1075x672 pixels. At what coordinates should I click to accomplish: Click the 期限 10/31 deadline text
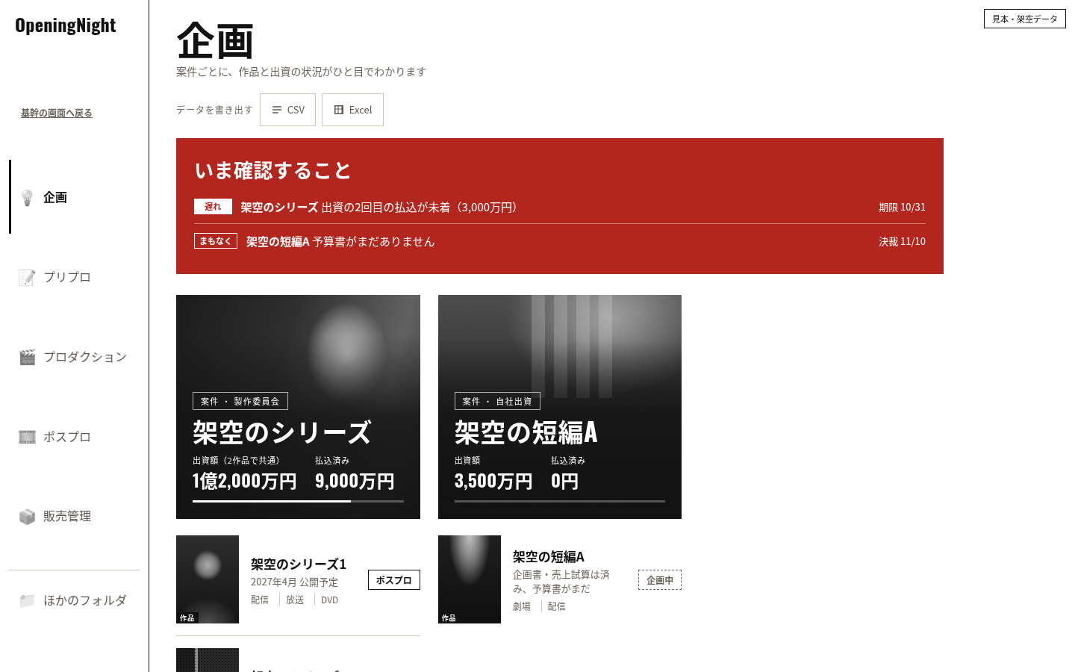902,208
